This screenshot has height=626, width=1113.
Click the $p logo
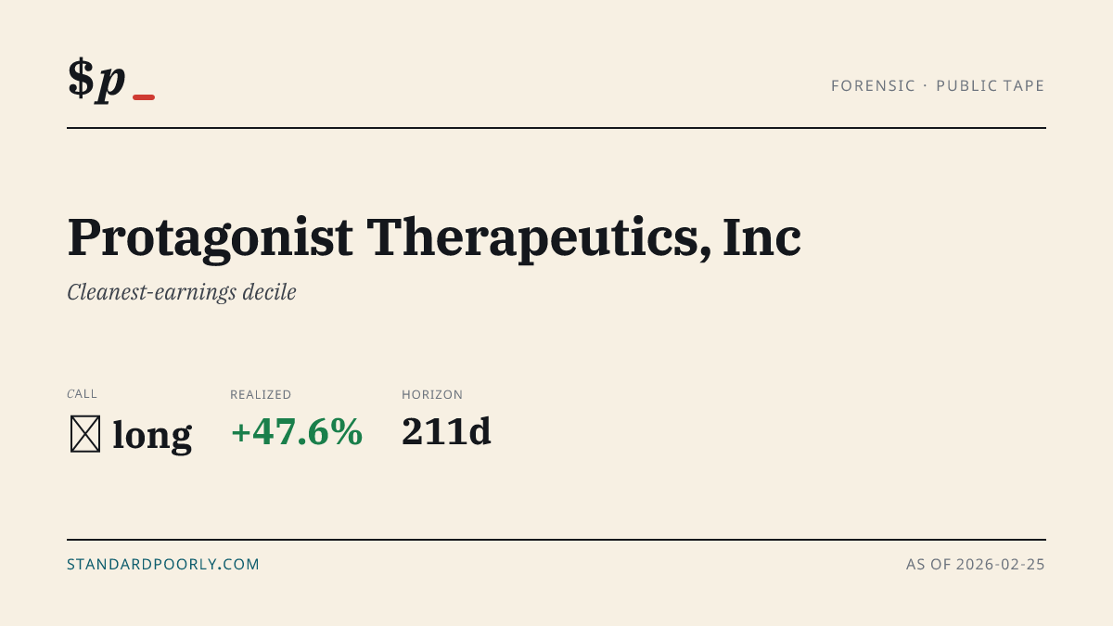[111, 80]
